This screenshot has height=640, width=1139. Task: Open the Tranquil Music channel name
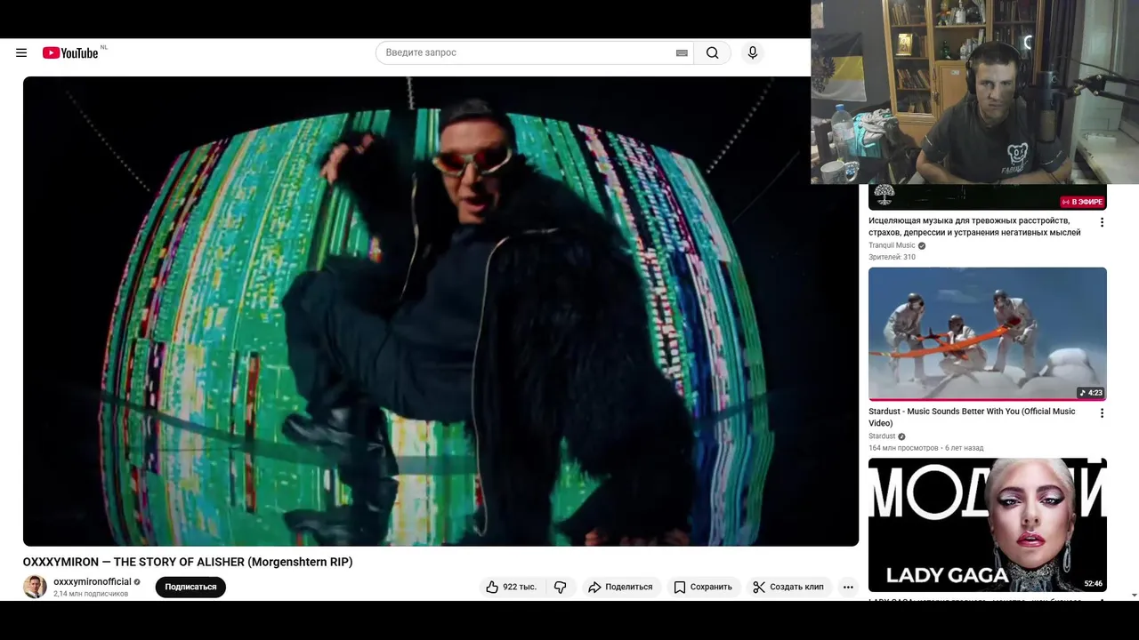892,245
